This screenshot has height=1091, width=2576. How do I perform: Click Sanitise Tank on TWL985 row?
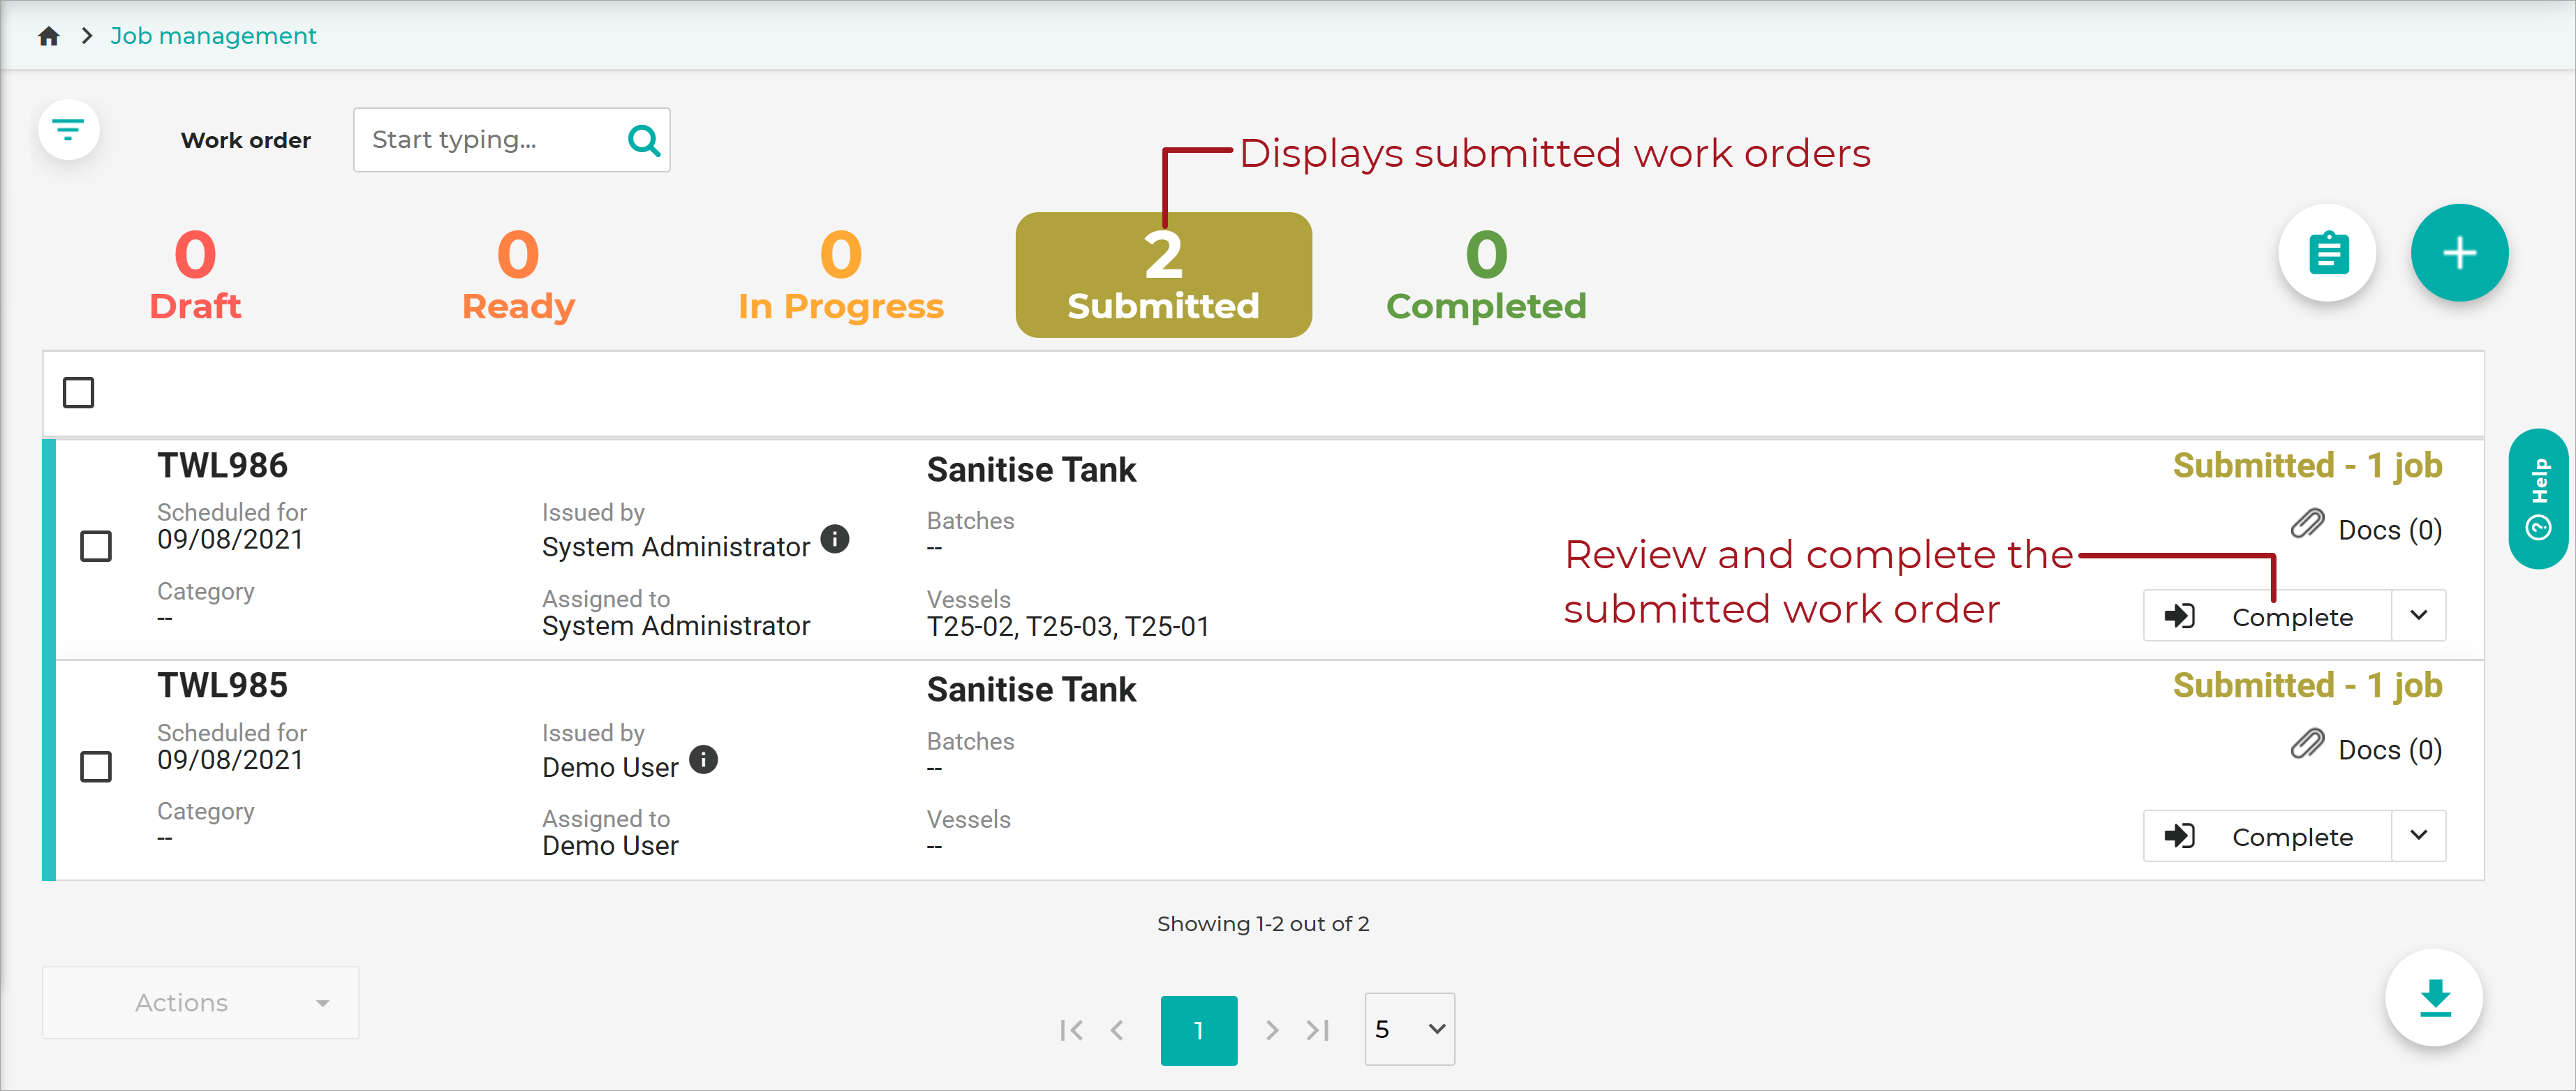pos(1031,690)
